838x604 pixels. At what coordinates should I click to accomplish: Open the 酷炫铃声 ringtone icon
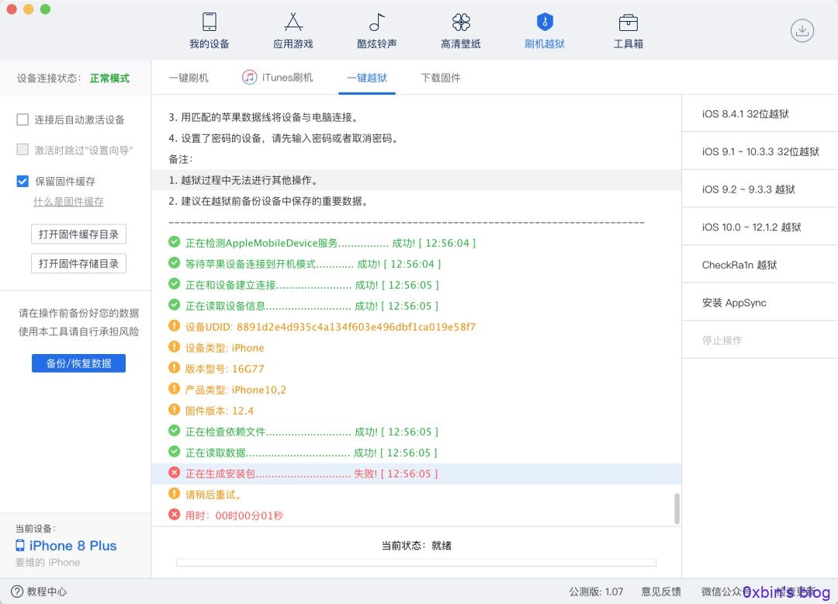[377, 22]
